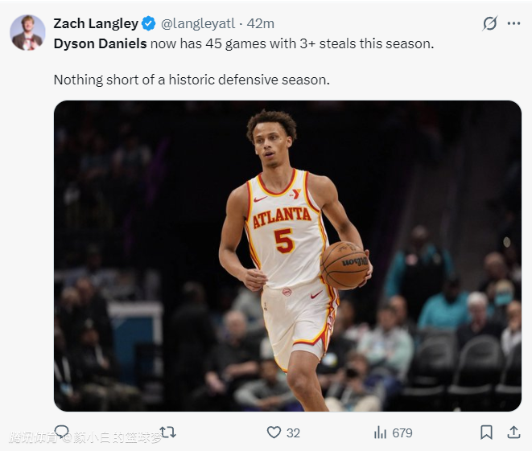The width and height of the screenshot is (532, 451).
Task: Click the 42m timestamp
Action: coord(260,23)
